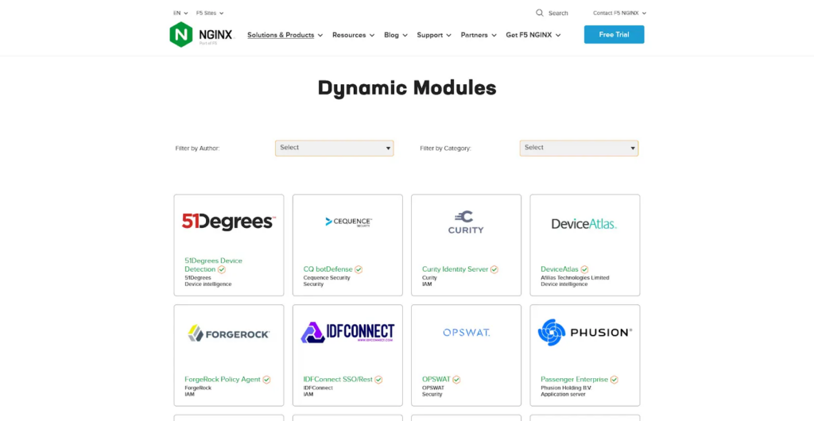This screenshot has height=421, width=814.
Task: Open the ForgeRock logo image
Action: pos(228,334)
